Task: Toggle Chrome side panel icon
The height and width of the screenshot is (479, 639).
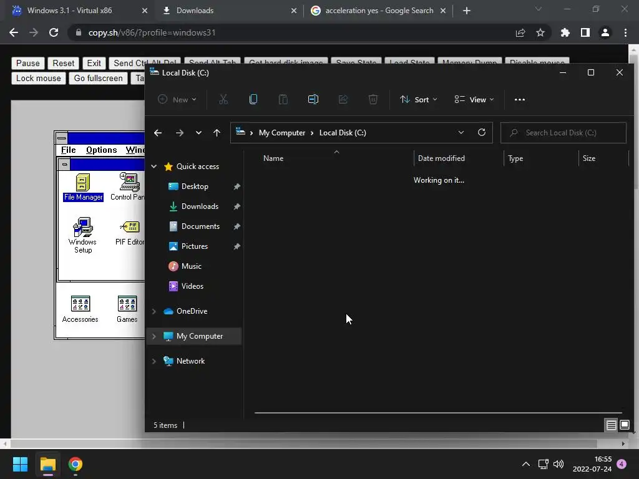Action: point(585,32)
